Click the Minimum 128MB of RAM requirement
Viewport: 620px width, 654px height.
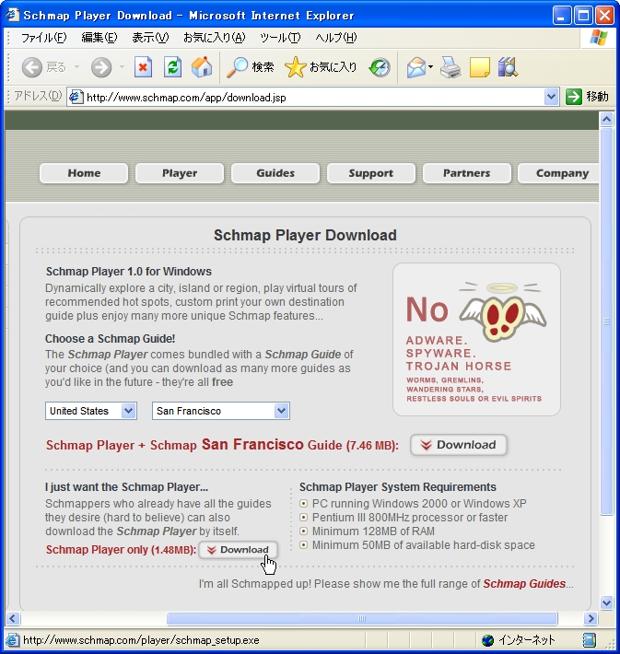373,531
